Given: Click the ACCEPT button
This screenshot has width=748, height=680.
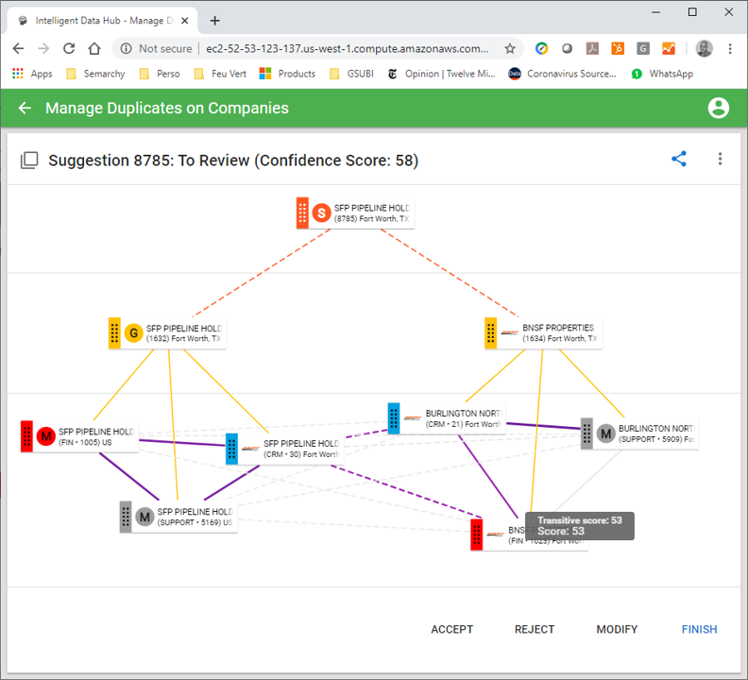Looking at the screenshot, I should point(451,629).
